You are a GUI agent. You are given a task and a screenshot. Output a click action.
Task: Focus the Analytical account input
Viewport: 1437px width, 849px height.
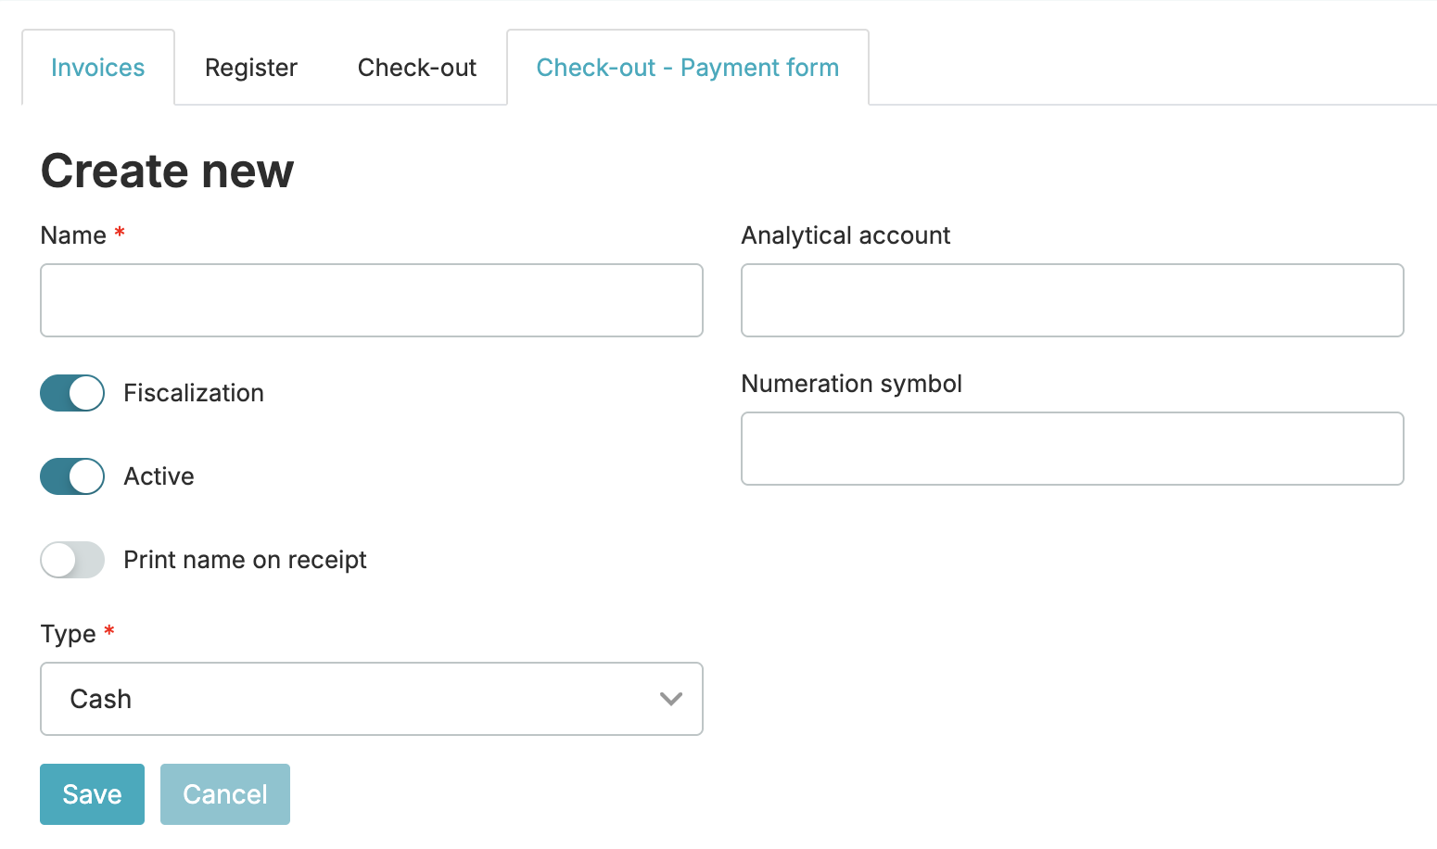1072,300
